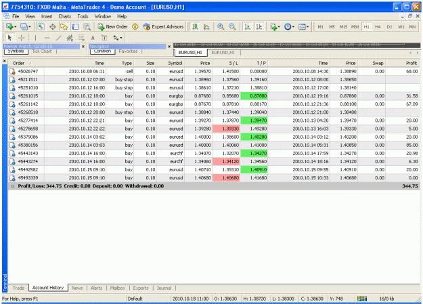The image size is (423, 304).
Task: Select the Equidistant Channel tool
Action: (x=70, y=38)
